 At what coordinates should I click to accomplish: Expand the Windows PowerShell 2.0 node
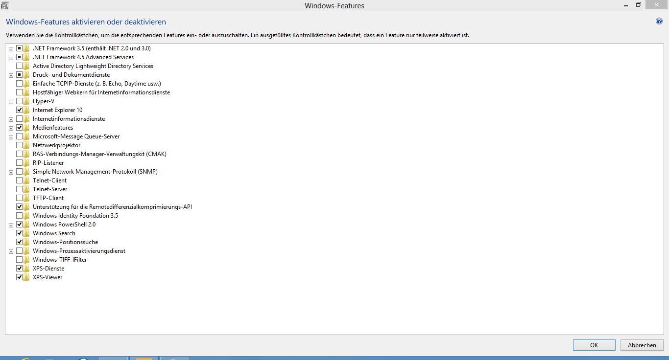coord(11,225)
